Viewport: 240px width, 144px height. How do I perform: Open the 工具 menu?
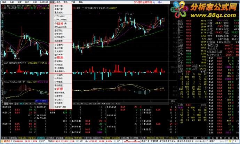pyautogui.click(x=73, y=2)
